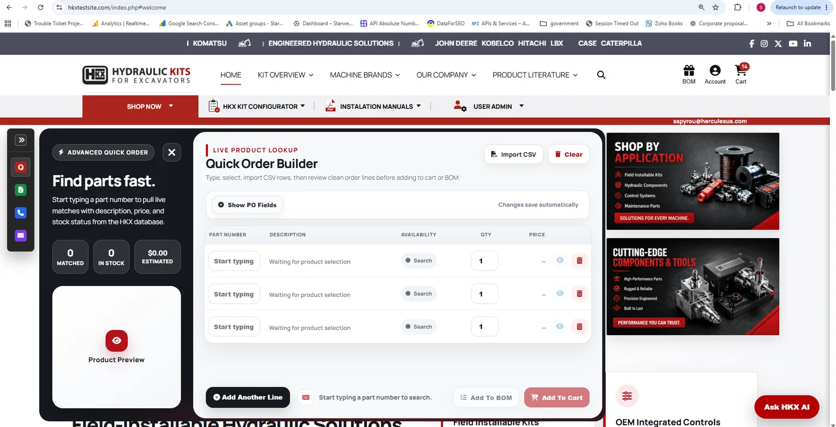Click the Add To Cart button
This screenshot has width=836, height=427.
(x=557, y=398)
